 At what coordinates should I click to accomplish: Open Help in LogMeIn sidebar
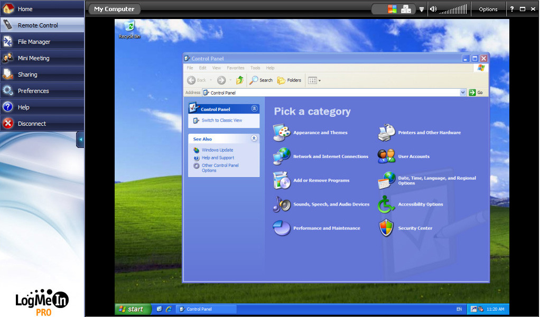click(x=42, y=107)
